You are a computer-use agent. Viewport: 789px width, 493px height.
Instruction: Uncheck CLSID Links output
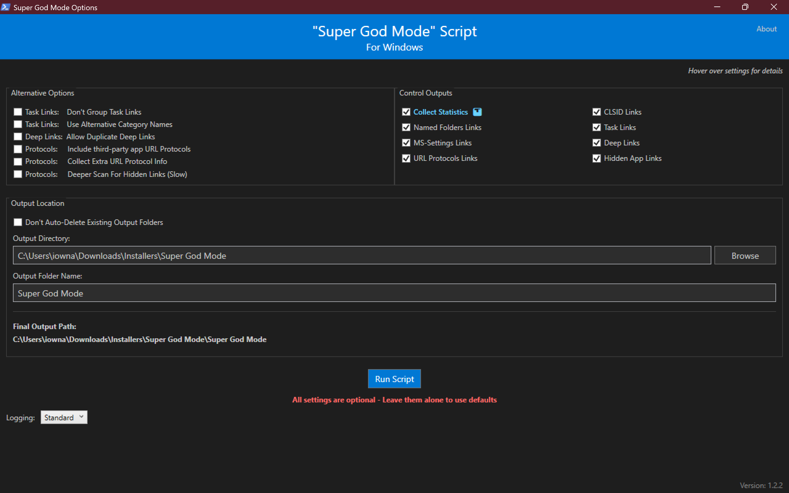[596, 112]
